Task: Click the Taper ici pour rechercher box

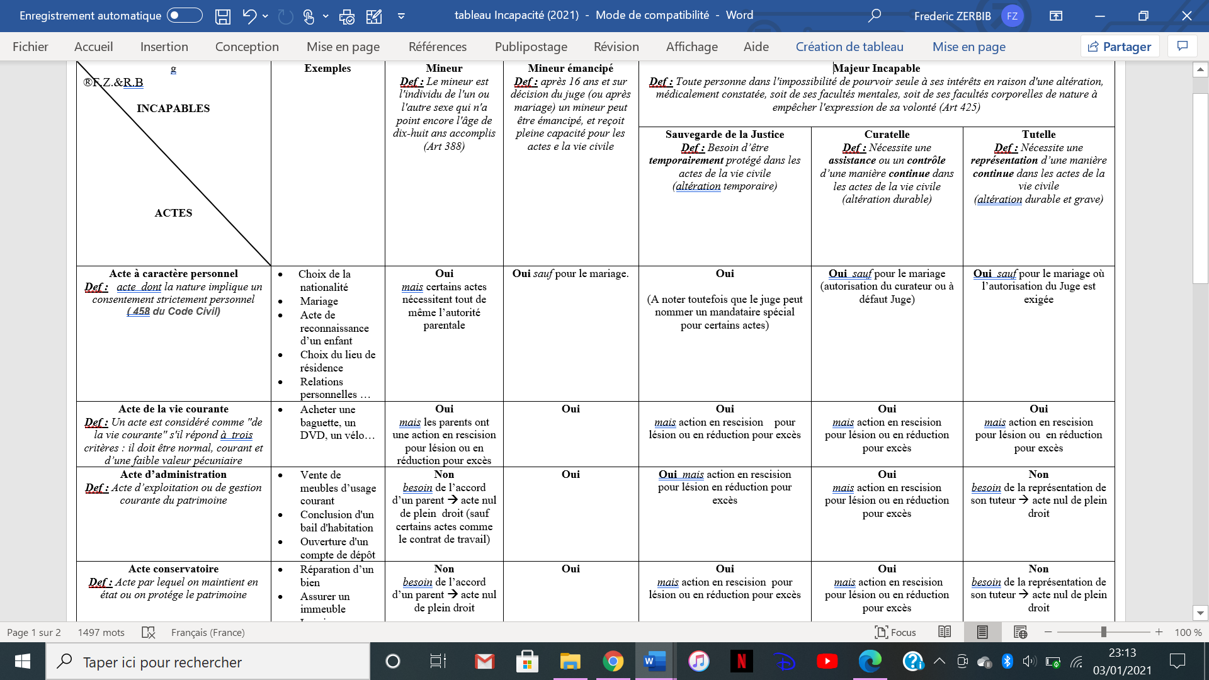Action: (208, 661)
